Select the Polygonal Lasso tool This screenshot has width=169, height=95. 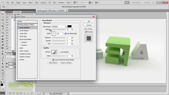coord(3,20)
